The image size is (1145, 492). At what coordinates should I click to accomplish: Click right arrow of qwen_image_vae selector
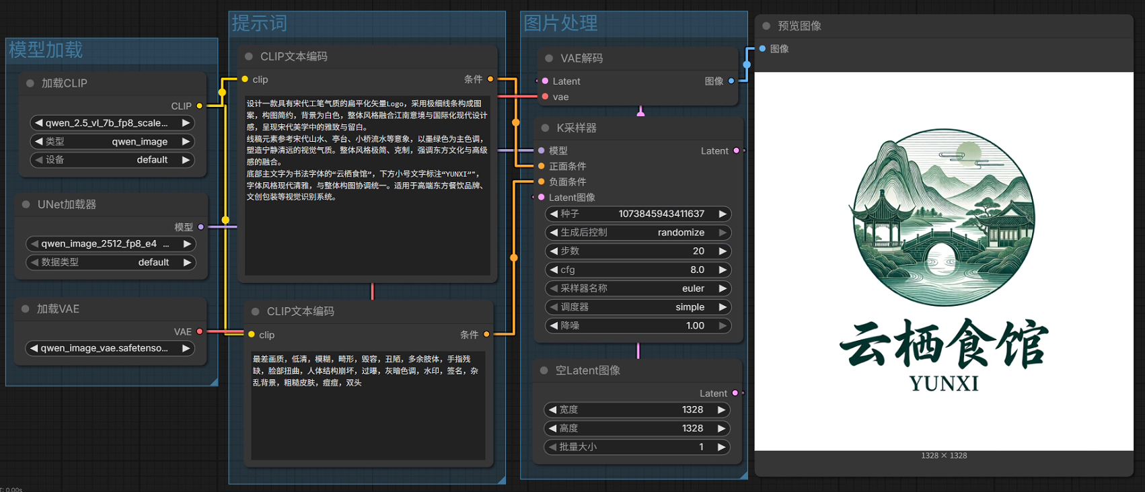coord(186,348)
